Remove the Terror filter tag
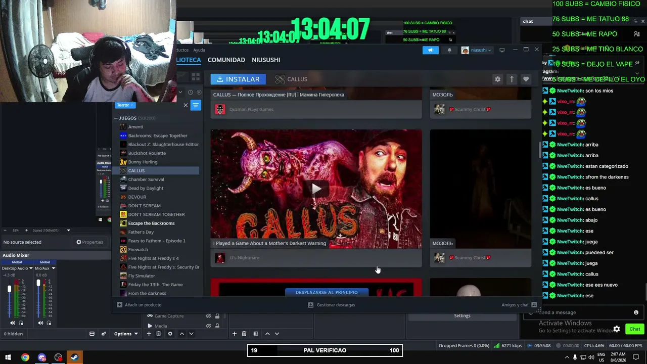 coord(132,105)
